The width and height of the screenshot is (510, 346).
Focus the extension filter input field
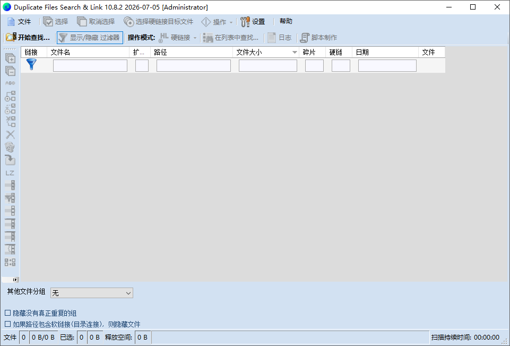pyautogui.click(x=142, y=65)
